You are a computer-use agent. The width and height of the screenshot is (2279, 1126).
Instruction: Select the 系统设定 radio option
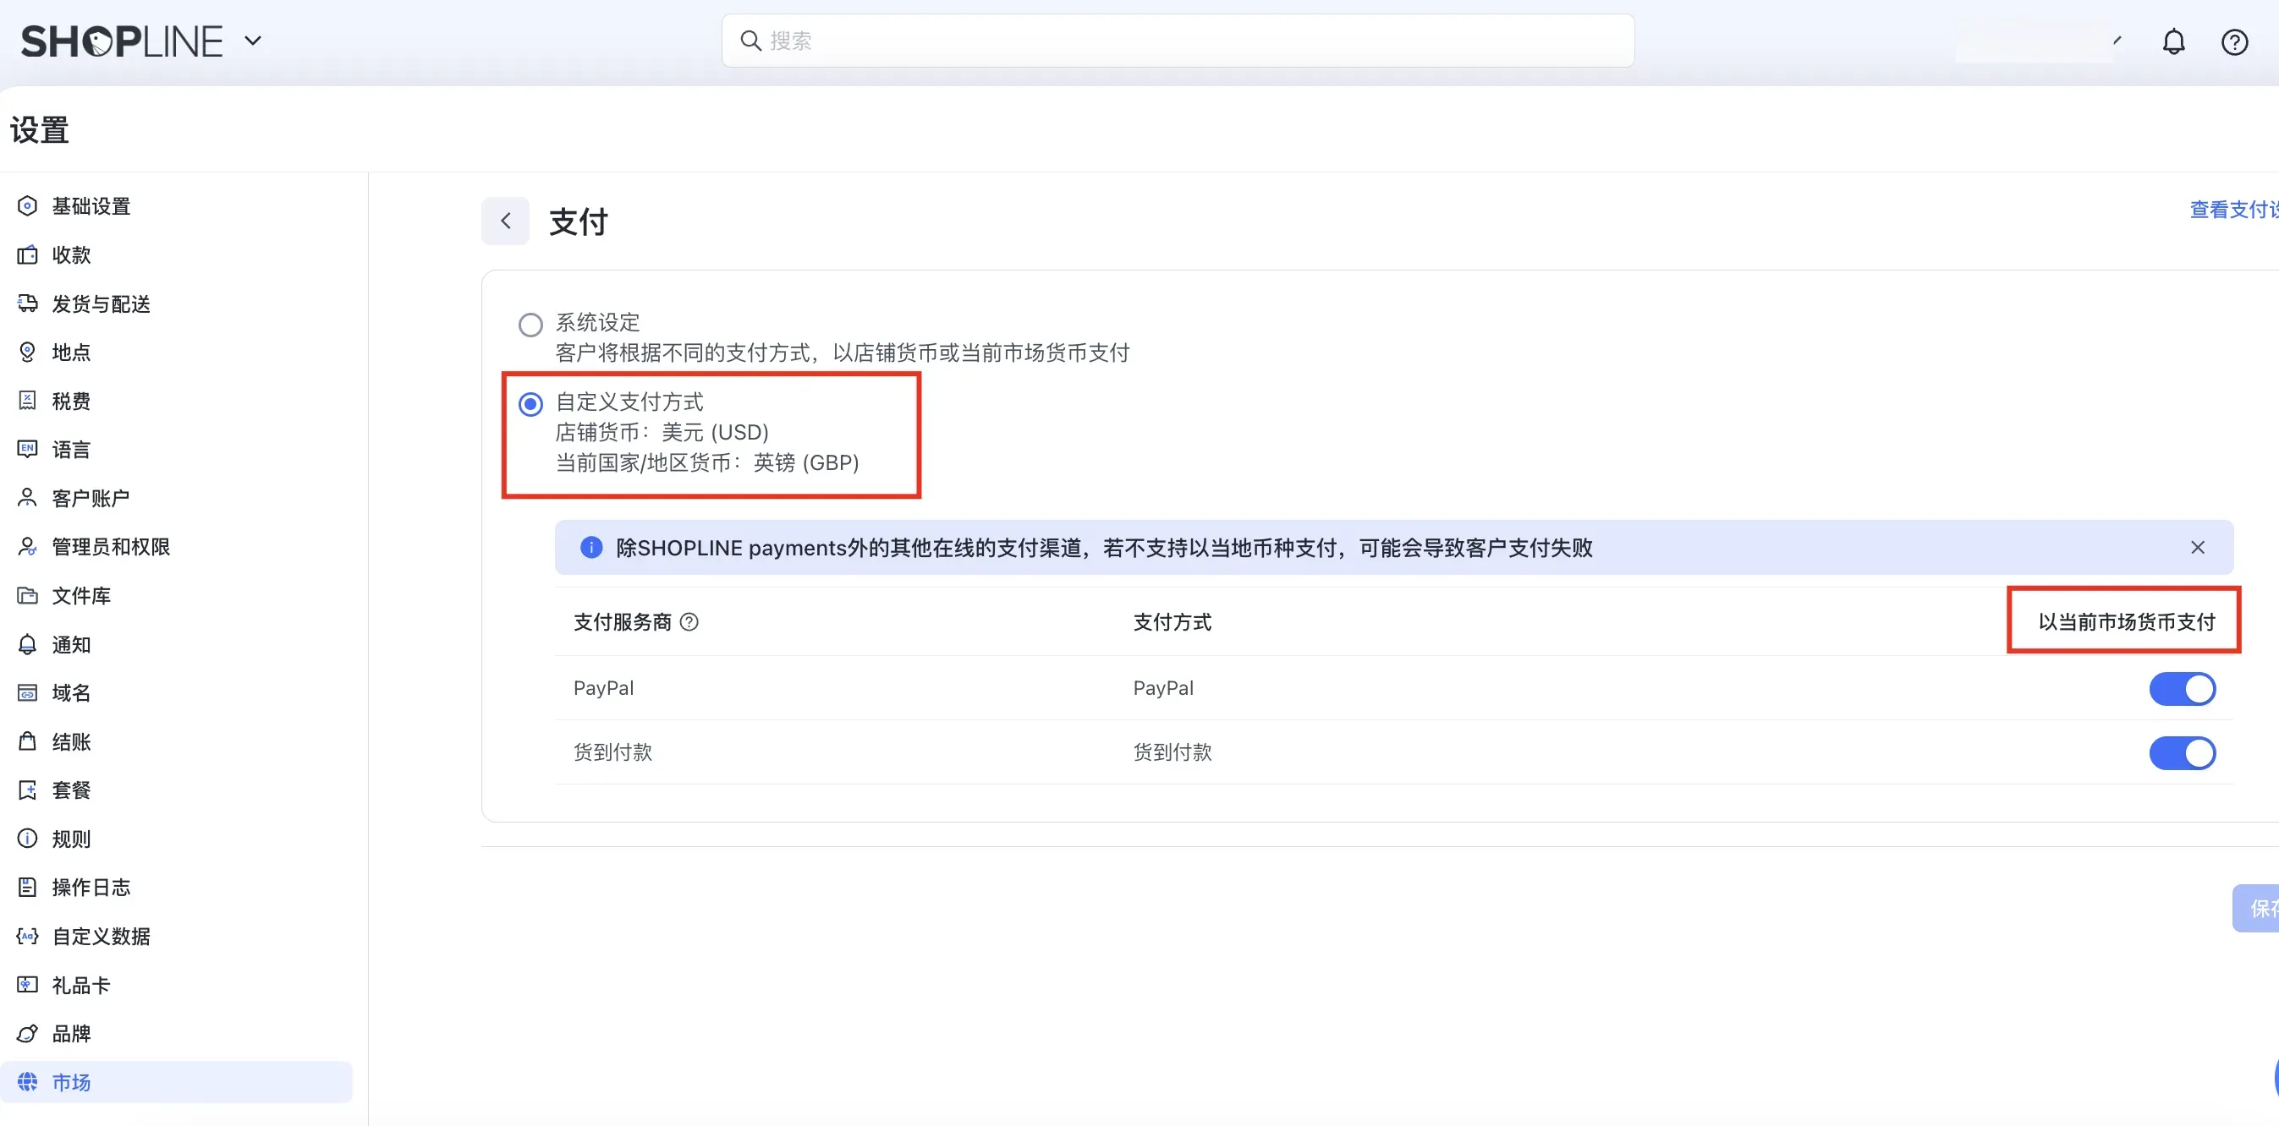point(530,325)
